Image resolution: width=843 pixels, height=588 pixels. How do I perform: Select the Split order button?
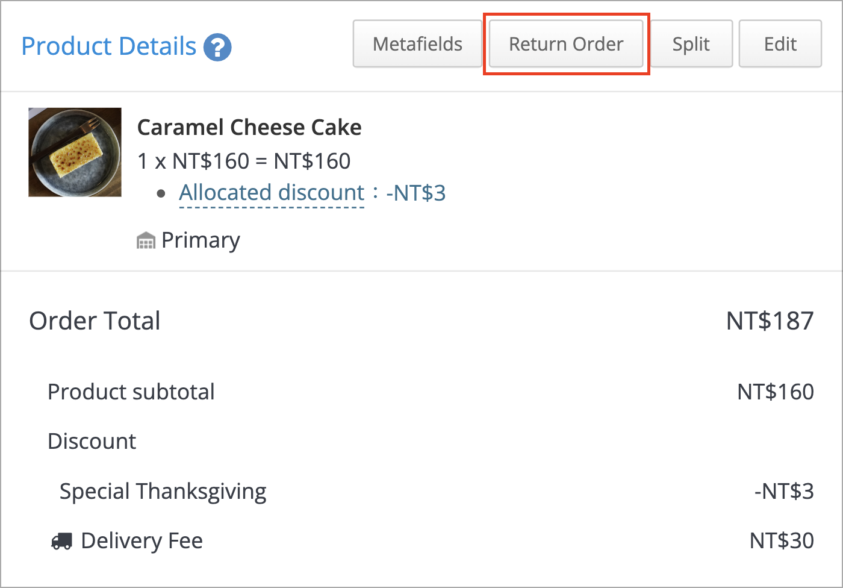(x=691, y=44)
